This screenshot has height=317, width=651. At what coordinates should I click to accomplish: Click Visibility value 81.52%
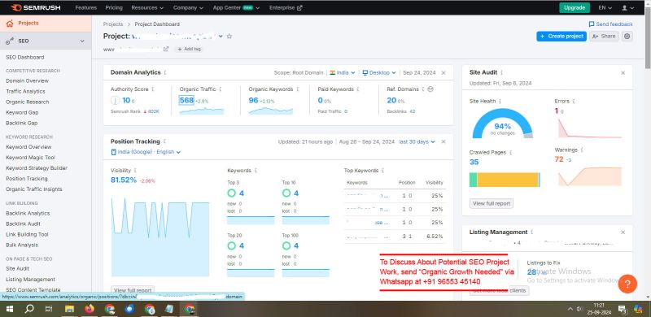[124, 180]
